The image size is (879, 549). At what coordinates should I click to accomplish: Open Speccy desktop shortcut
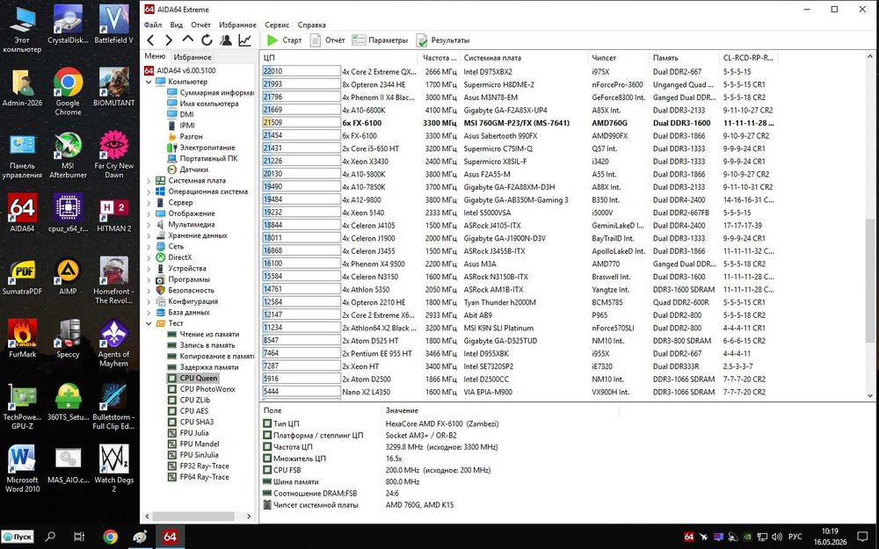[68, 338]
